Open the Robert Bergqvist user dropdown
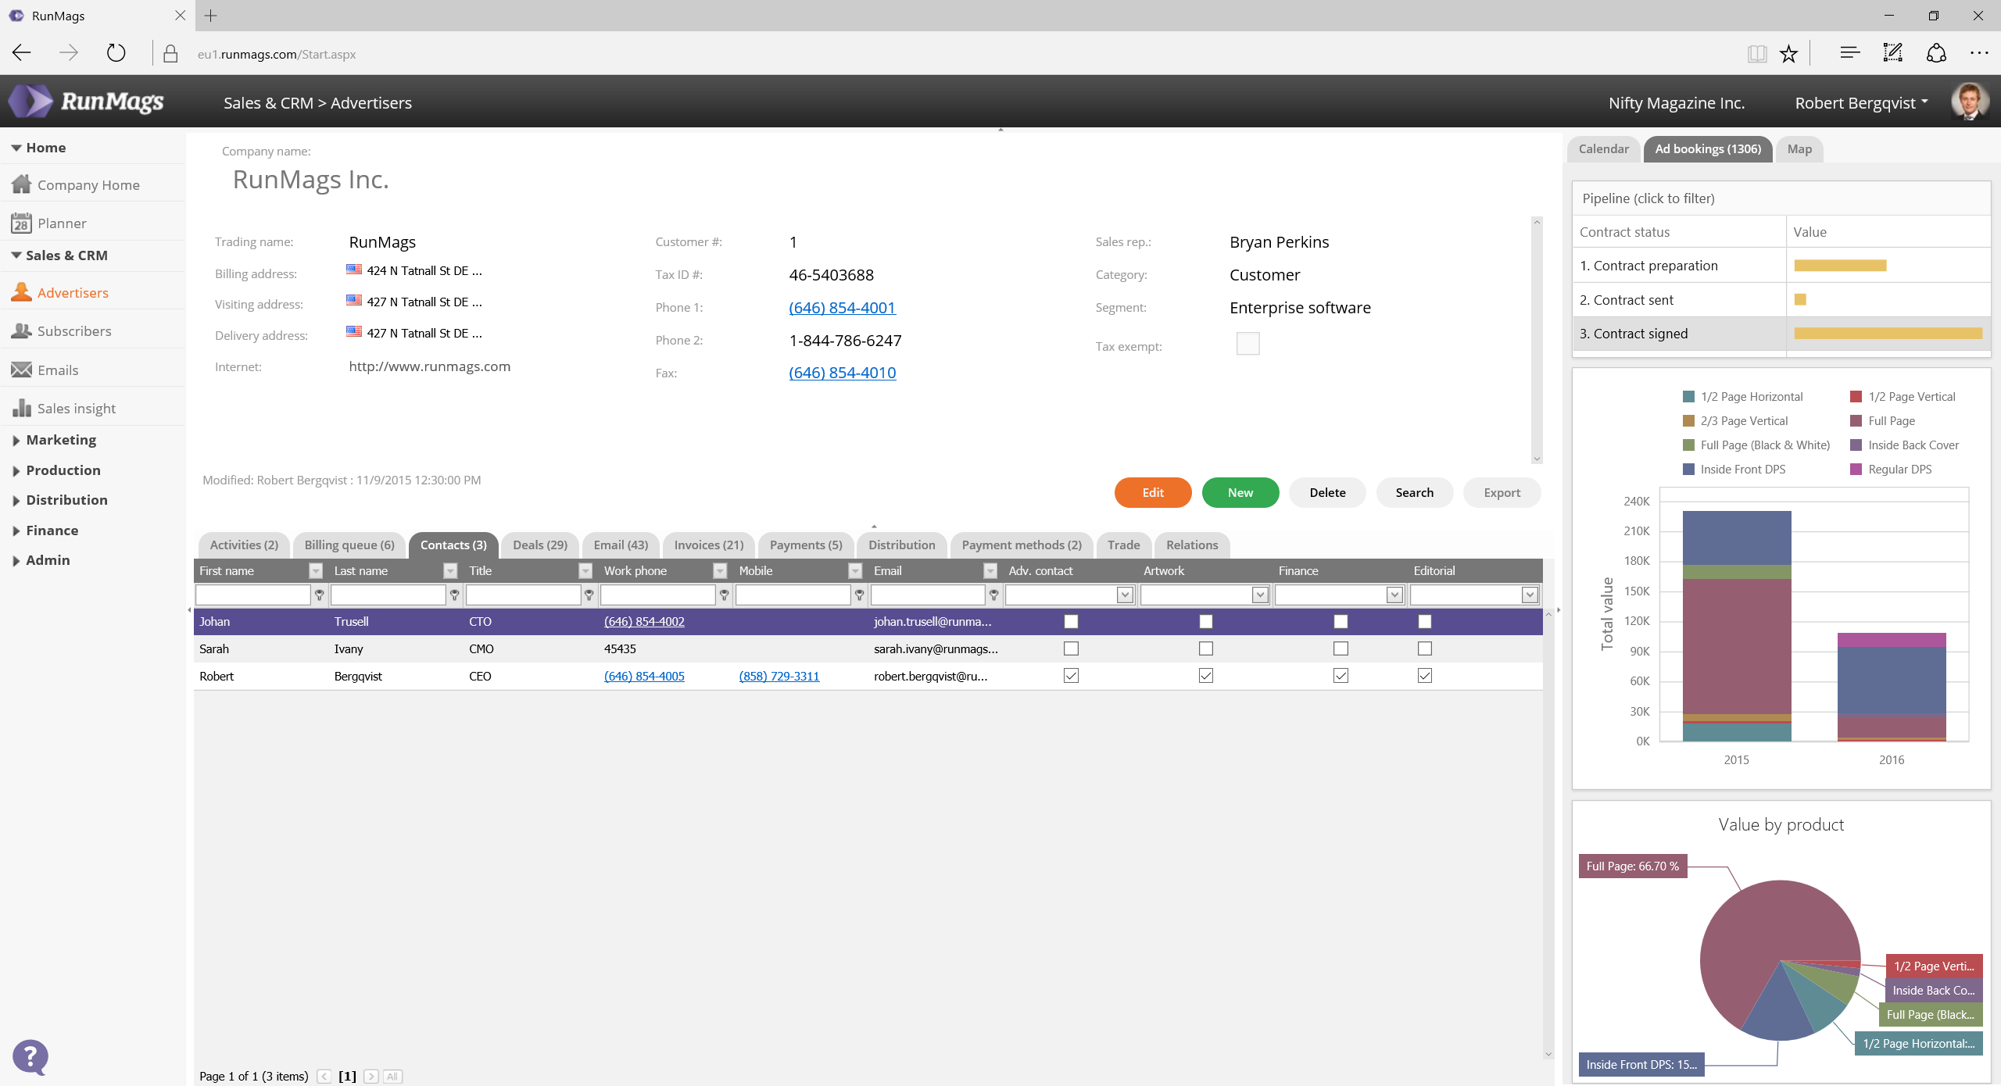Screen dimensions: 2001x1086 pyautogui.click(x=1861, y=102)
